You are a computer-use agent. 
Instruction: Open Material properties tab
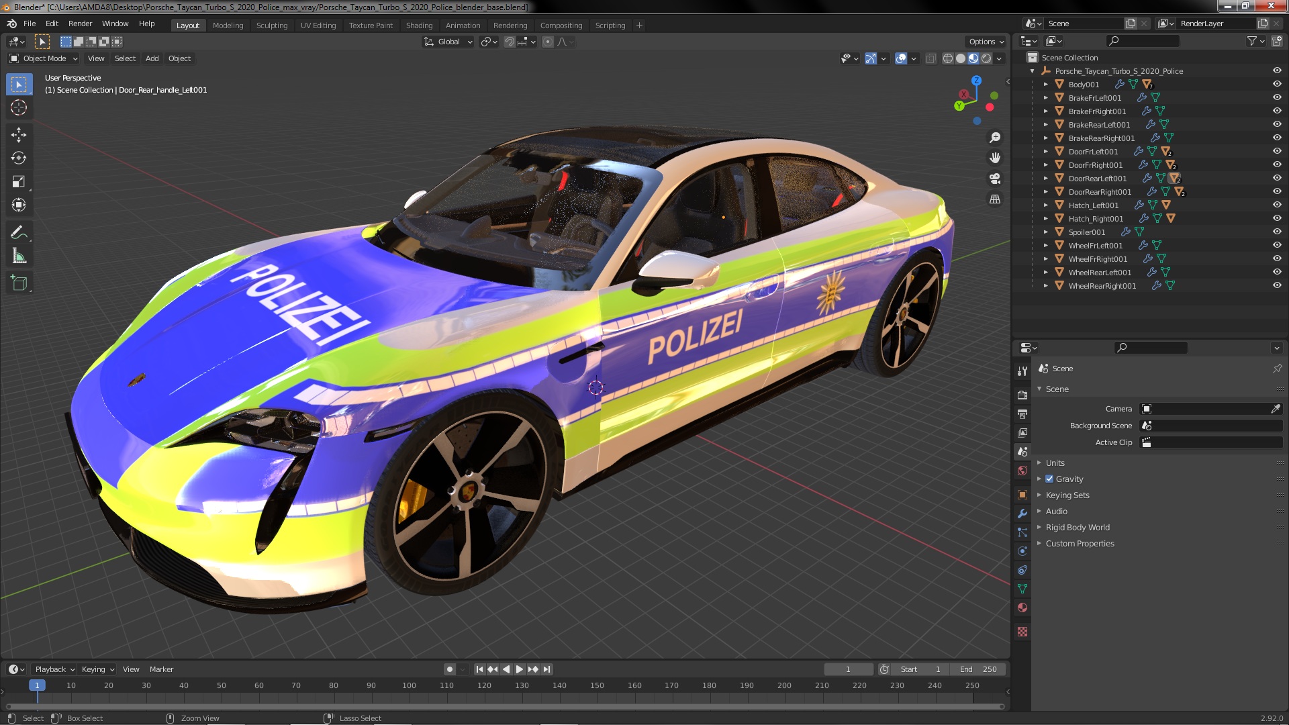click(x=1022, y=608)
